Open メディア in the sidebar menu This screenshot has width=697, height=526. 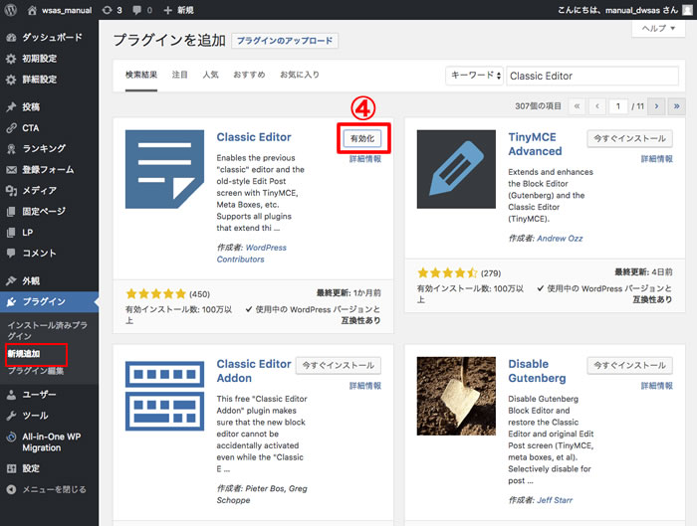pyautogui.click(x=40, y=190)
